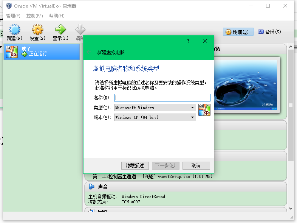
Task: Click the 声音 audio section speaker icon
Action: coord(91,187)
